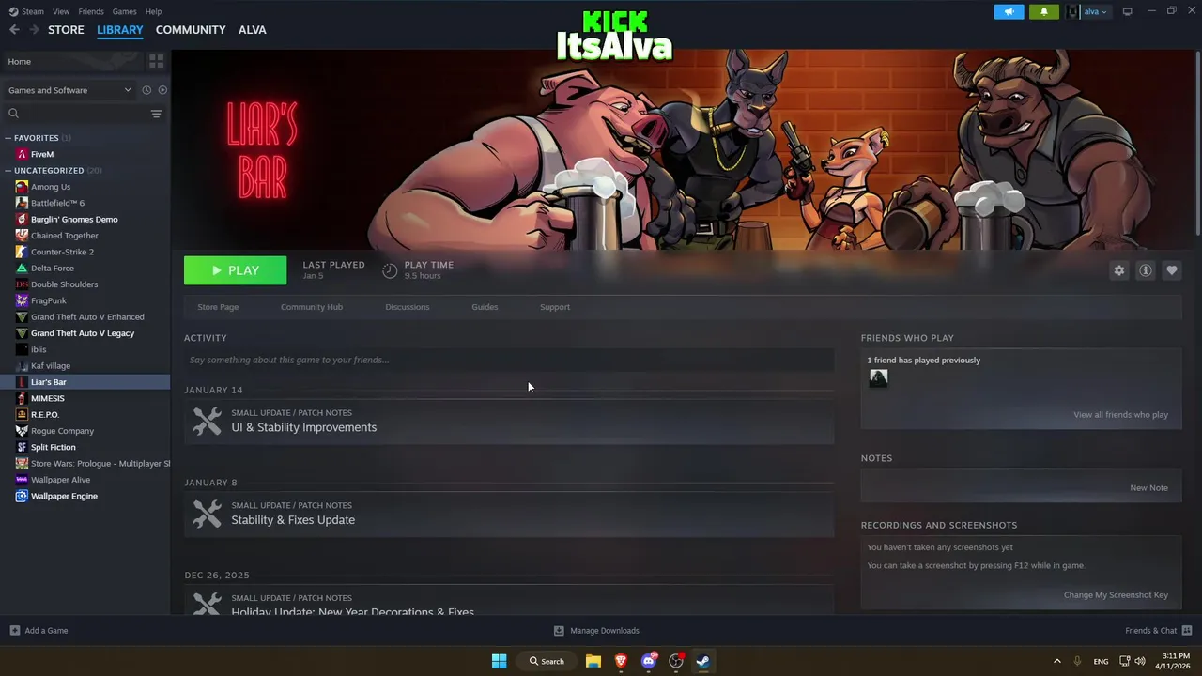Image resolution: width=1202 pixels, height=676 pixels.
Task: Click the Wallpaper Engine icon
Action: coord(22,496)
